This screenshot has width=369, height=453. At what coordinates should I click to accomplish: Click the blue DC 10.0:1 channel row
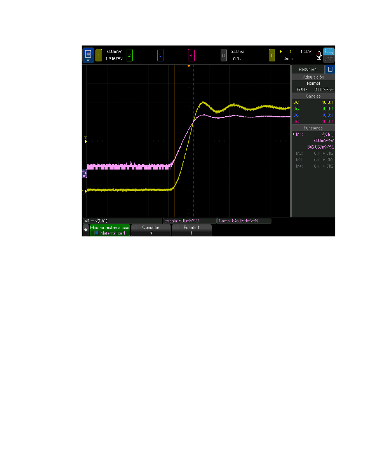tap(313, 115)
